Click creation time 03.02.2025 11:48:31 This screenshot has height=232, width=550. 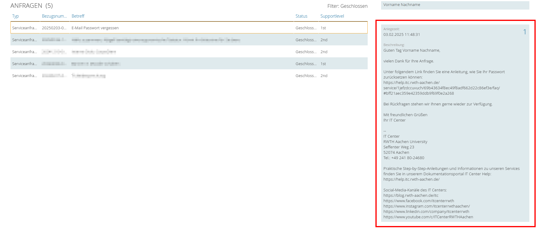pyautogui.click(x=402, y=35)
